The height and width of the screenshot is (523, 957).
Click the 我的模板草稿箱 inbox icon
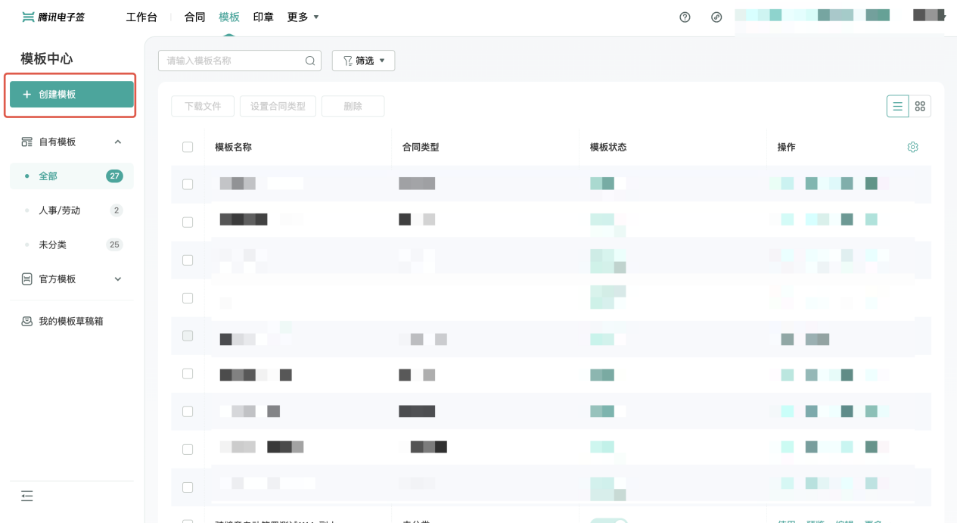tap(27, 322)
